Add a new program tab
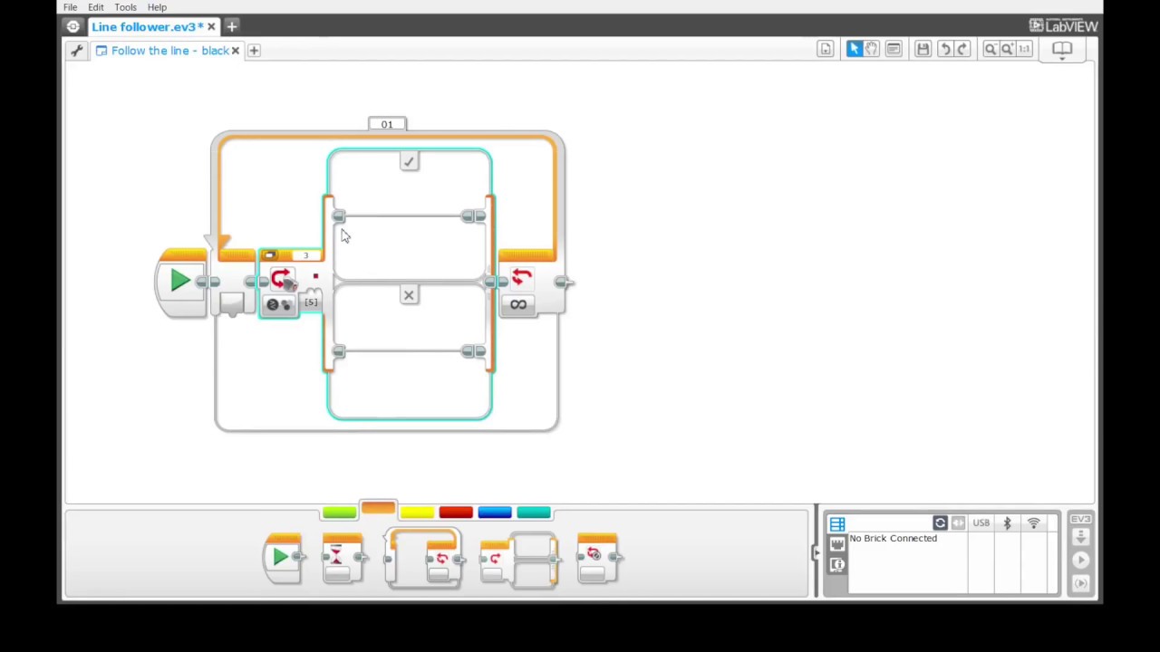The image size is (1160, 652). pos(254,51)
